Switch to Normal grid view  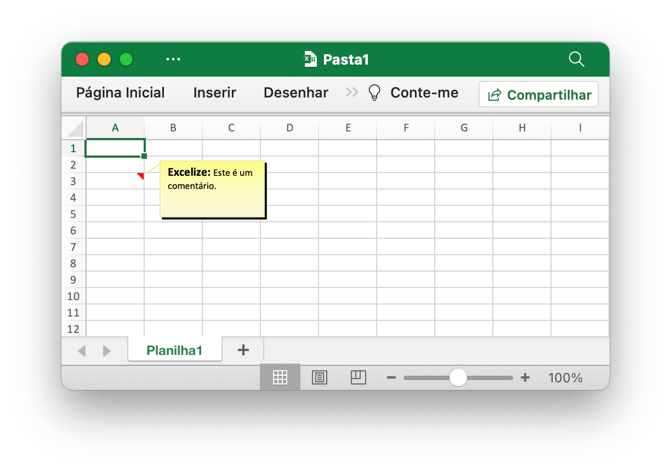point(280,377)
